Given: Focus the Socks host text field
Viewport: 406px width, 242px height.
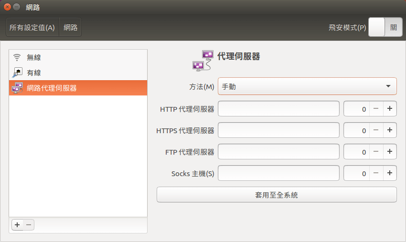Looking at the screenshot, I should point(278,173).
